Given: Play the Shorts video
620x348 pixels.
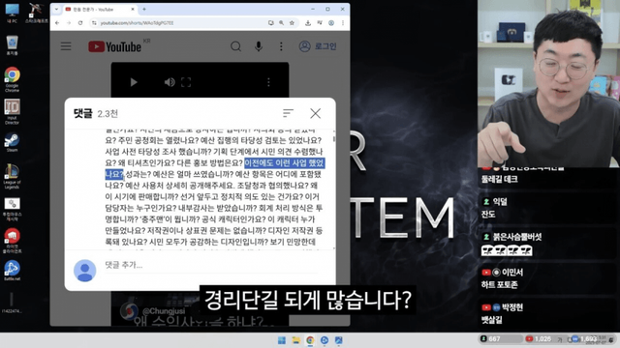Looking at the screenshot, I should [134, 82].
